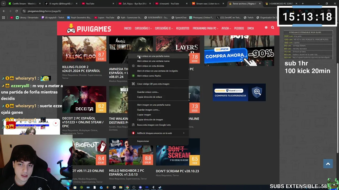Image resolution: width=339 pixels, height=190 pixels.
Task: Expand the AYUDA dropdown
Action: (226, 28)
